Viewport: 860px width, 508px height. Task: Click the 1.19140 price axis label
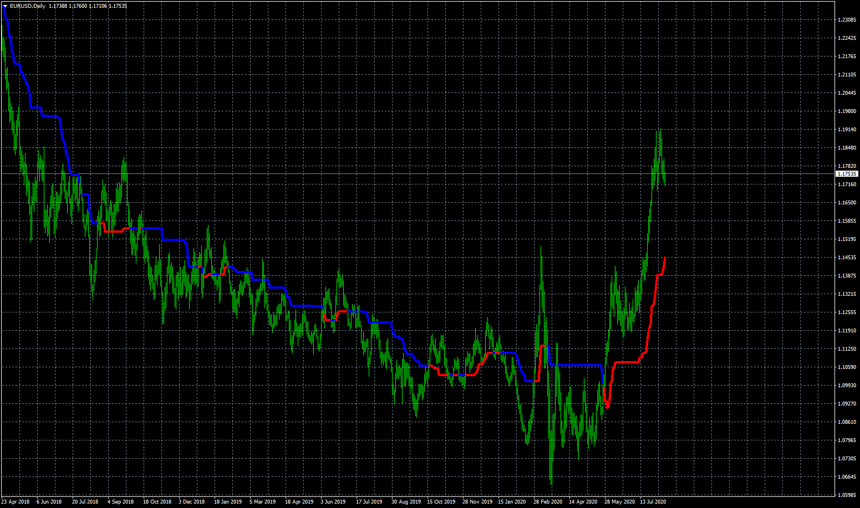[847, 130]
